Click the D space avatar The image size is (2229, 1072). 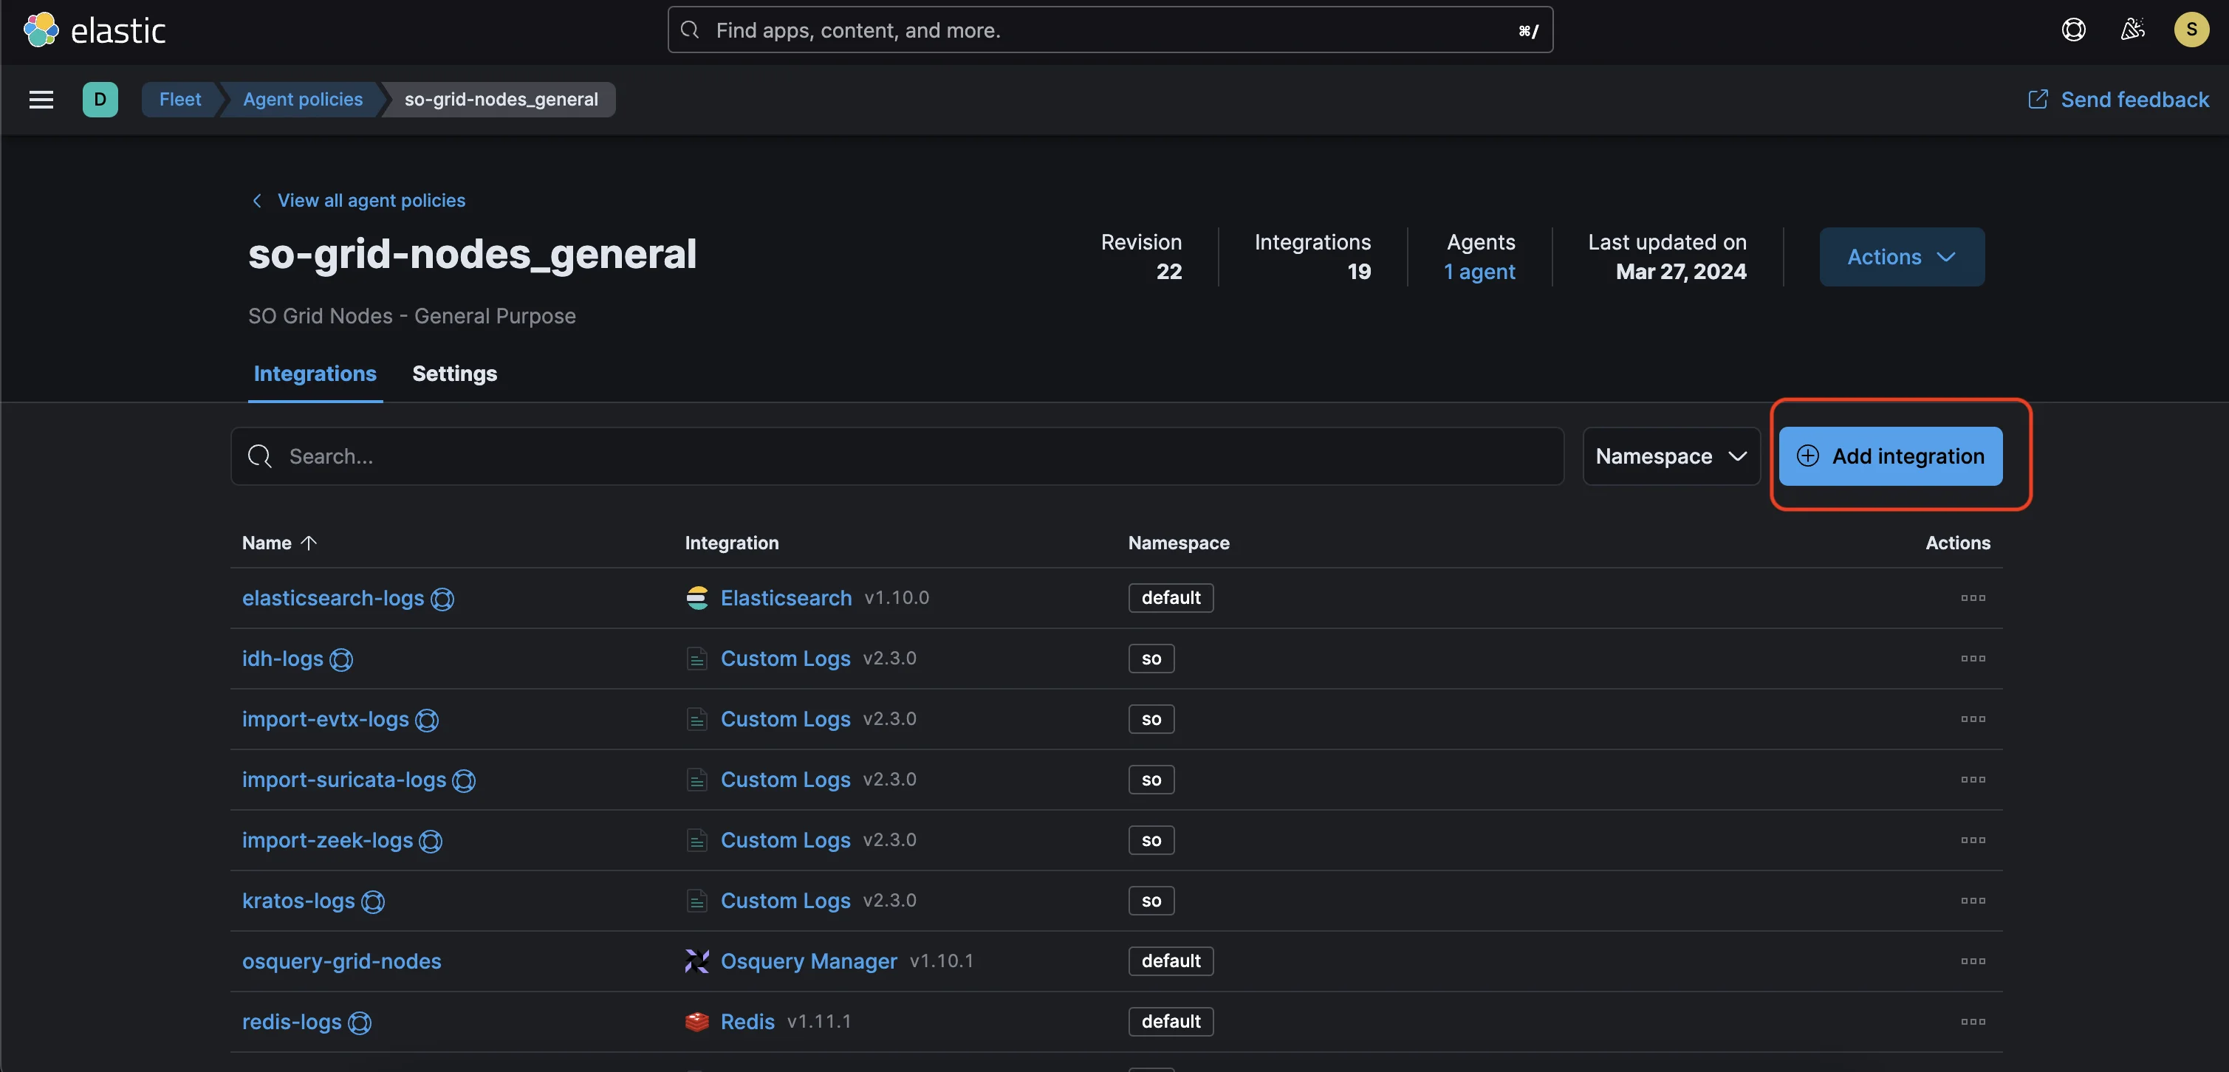coord(100,100)
